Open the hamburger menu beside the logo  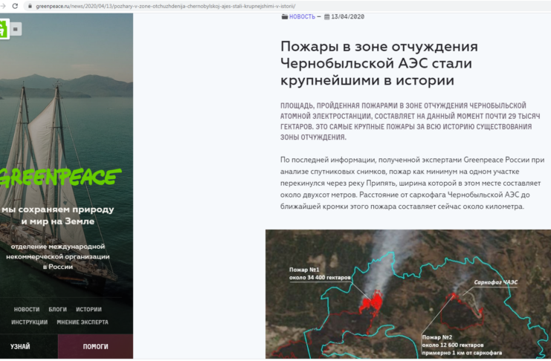coord(16,29)
